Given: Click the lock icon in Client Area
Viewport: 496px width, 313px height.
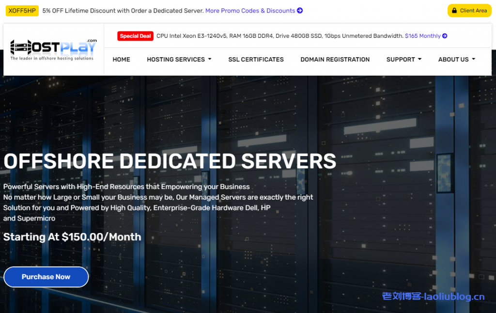Looking at the screenshot, I should click(454, 11).
